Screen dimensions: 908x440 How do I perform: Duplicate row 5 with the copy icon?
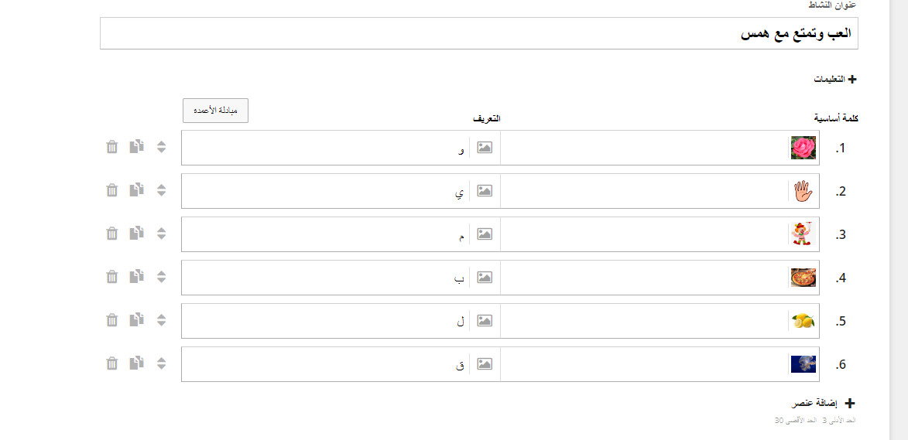137,319
